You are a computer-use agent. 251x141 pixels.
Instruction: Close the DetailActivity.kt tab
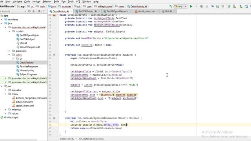pyautogui.click(x=71, y=11)
